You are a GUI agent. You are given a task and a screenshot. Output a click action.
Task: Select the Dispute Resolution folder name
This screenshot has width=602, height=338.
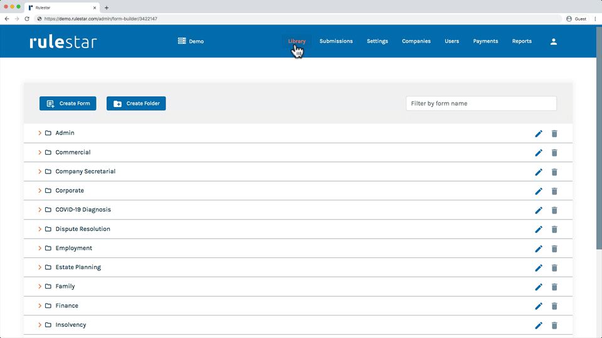pyautogui.click(x=83, y=229)
